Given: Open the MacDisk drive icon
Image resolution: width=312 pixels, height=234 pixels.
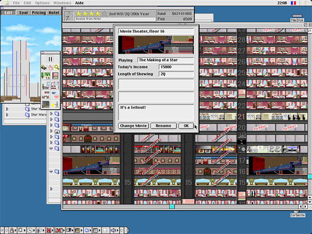Looking at the screenshot, I should [297, 18].
